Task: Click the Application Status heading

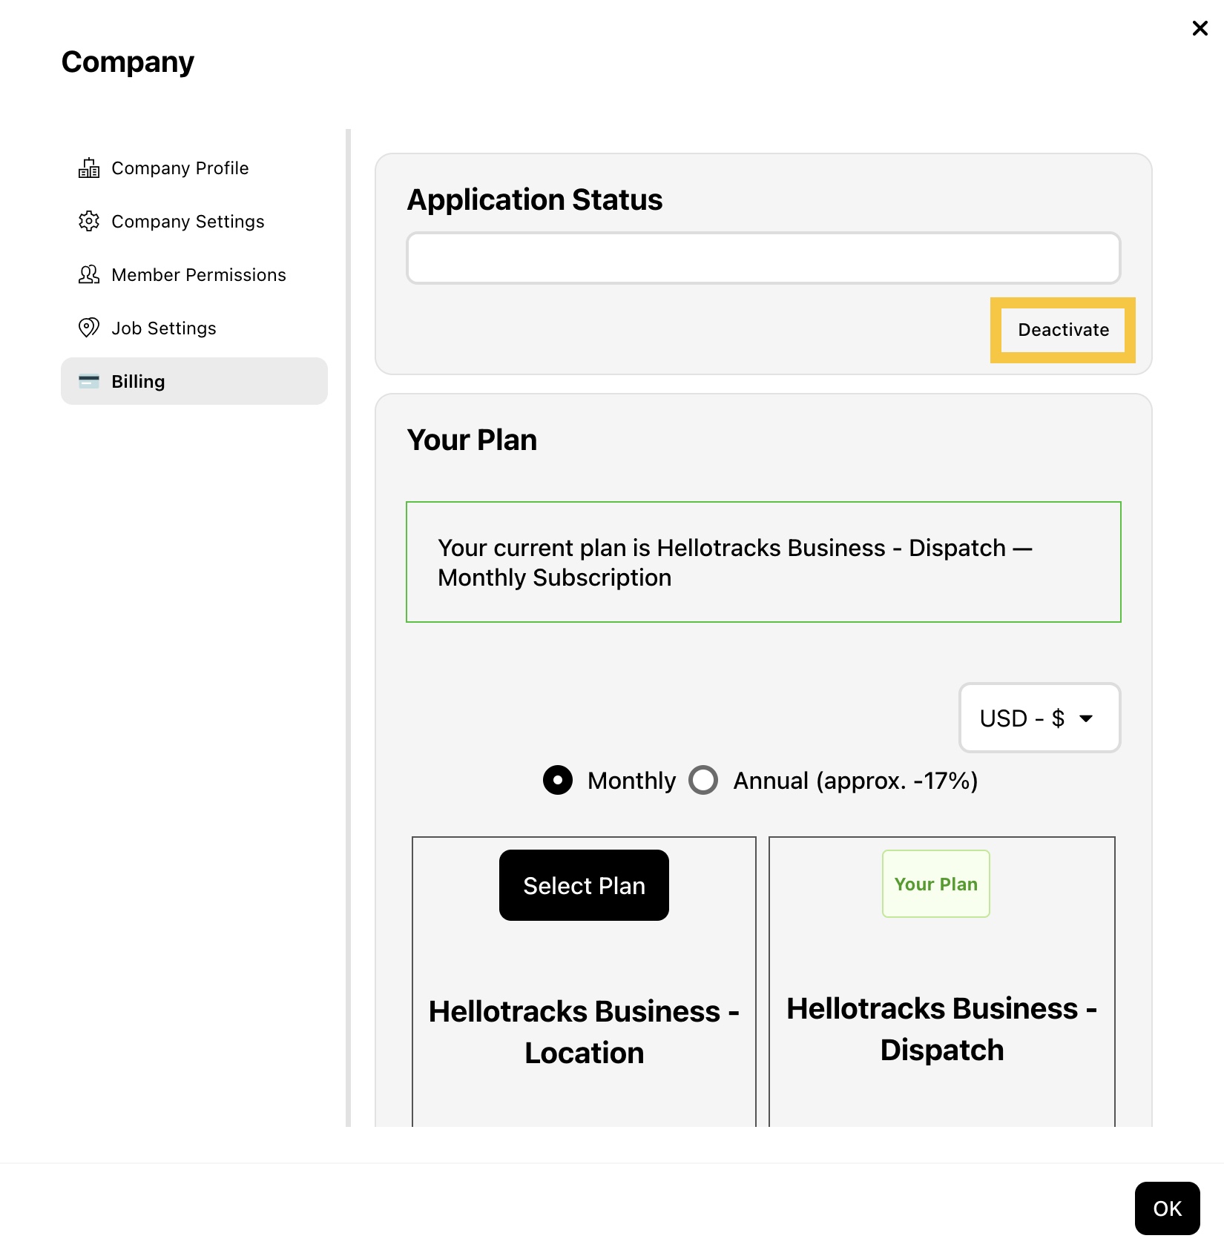Action: click(535, 199)
